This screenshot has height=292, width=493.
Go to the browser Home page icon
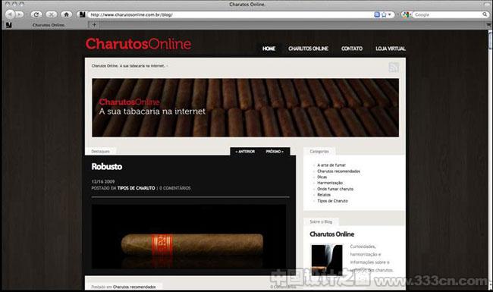[x=66, y=14]
